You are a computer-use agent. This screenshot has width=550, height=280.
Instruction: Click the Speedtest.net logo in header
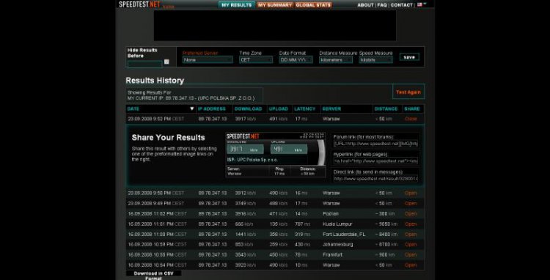tap(139, 4)
